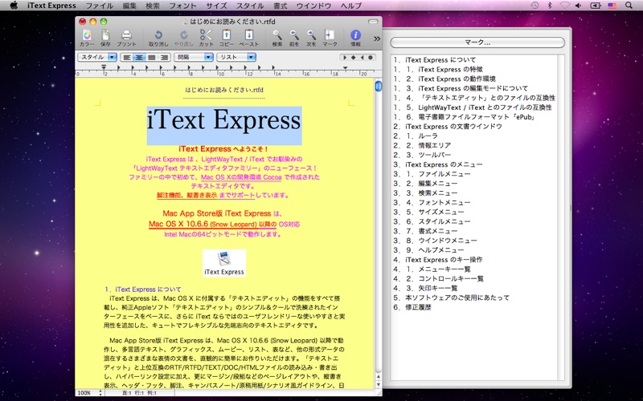This screenshot has width=643, height=401.
Task: Copy selection with コピー icon
Action: pos(227,38)
